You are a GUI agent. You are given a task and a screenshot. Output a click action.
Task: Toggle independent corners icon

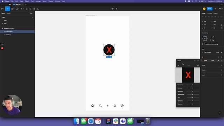(x=222, y=28)
